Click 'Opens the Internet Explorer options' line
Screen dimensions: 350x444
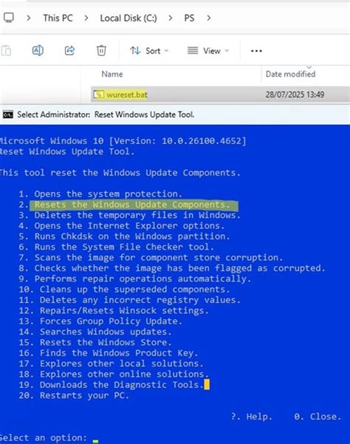click(x=122, y=225)
